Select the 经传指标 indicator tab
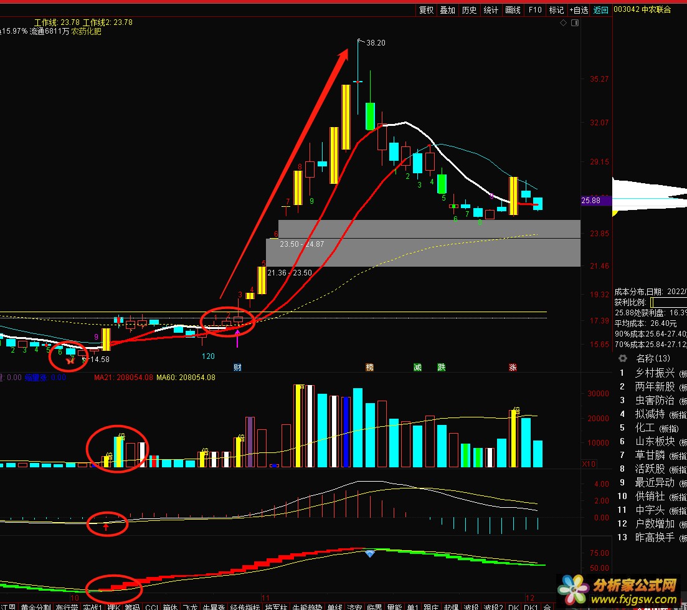 tap(245, 606)
